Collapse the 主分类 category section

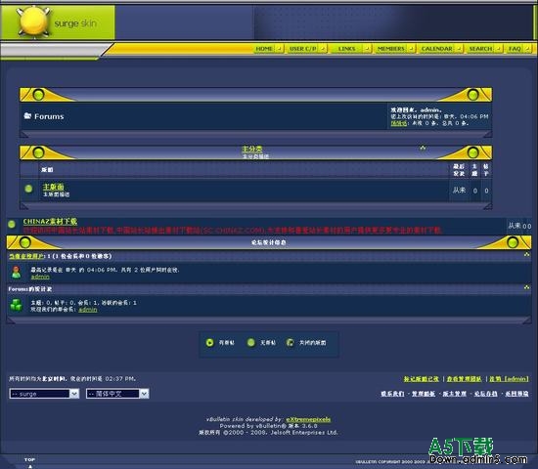[x=423, y=149]
